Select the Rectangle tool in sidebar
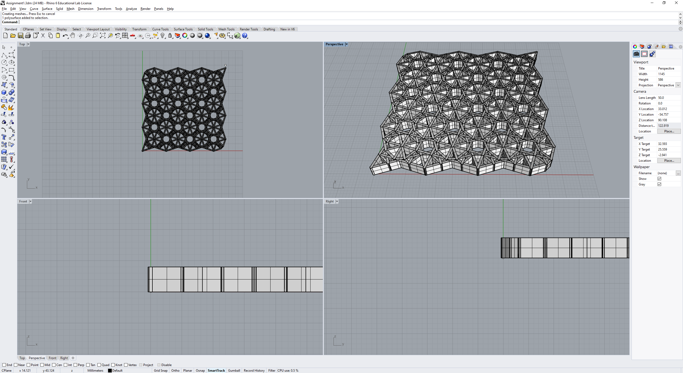The image size is (683, 373). [x=11, y=70]
